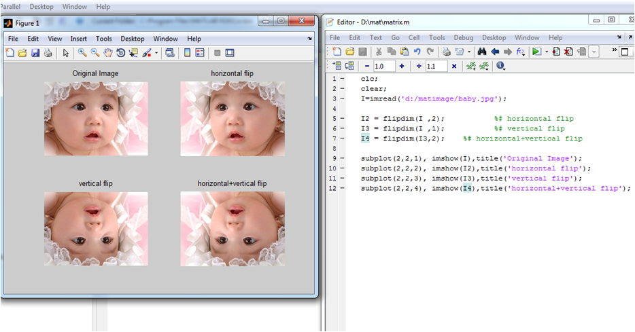Image resolution: width=635 pixels, height=332 pixels.
Task: Click the divide button in cell toolbar
Action: click(x=419, y=66)
